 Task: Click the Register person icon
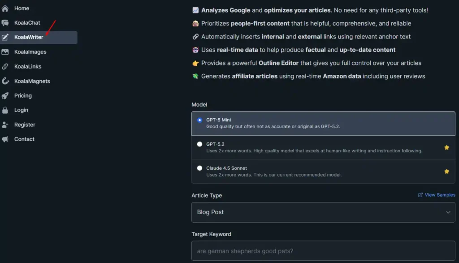tap(6, 125)
